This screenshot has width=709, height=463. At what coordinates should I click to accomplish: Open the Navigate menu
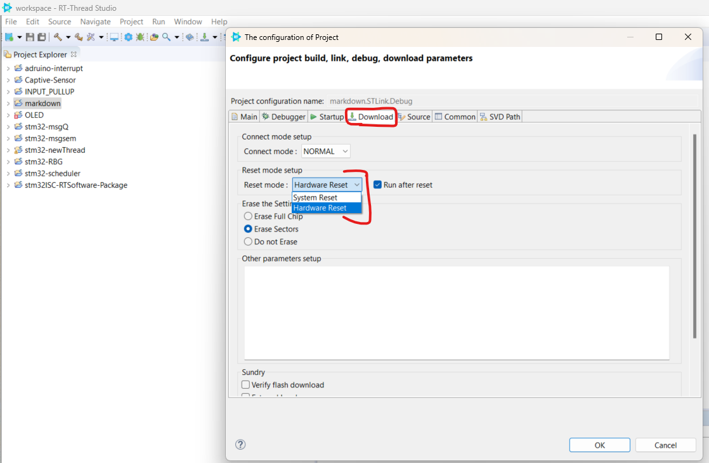[95, 22]
